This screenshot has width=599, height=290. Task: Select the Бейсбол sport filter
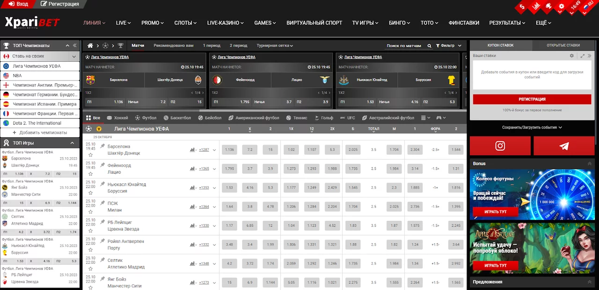pyautogui.click(x=210, y=118)
